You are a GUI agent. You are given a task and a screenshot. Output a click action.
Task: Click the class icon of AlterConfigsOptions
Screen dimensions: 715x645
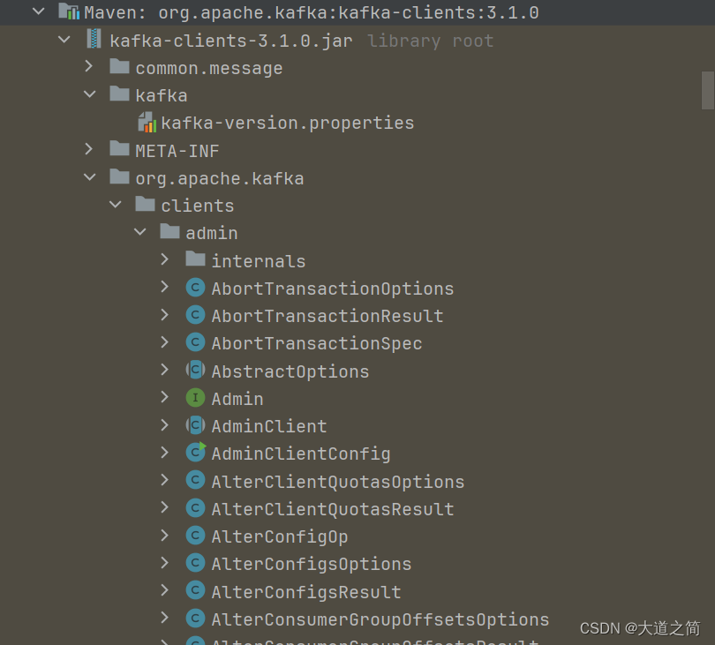195,563
